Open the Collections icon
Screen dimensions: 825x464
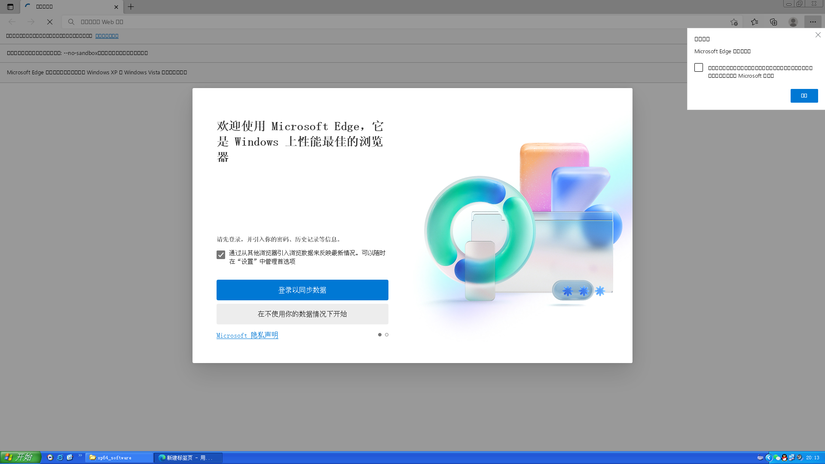pos(773,22)
